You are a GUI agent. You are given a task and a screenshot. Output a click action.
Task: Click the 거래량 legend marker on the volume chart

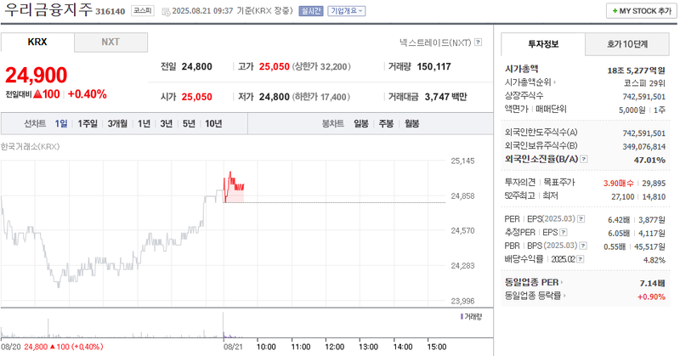click(x=462, y=317)
